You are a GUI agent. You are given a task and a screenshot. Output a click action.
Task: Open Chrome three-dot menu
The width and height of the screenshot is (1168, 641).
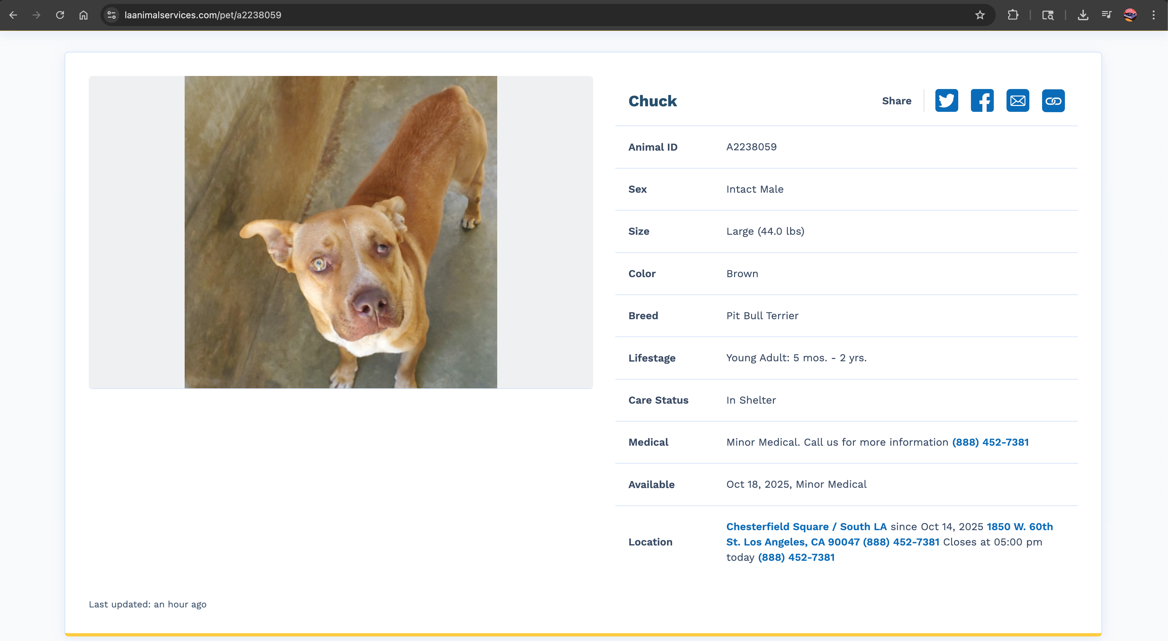pos(1154,15)
